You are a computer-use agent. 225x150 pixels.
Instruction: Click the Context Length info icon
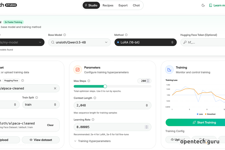click(95, 98)
